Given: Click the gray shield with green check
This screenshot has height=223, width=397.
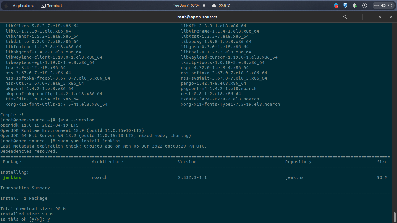Looking at the screenshot, I should click(355, 6).
